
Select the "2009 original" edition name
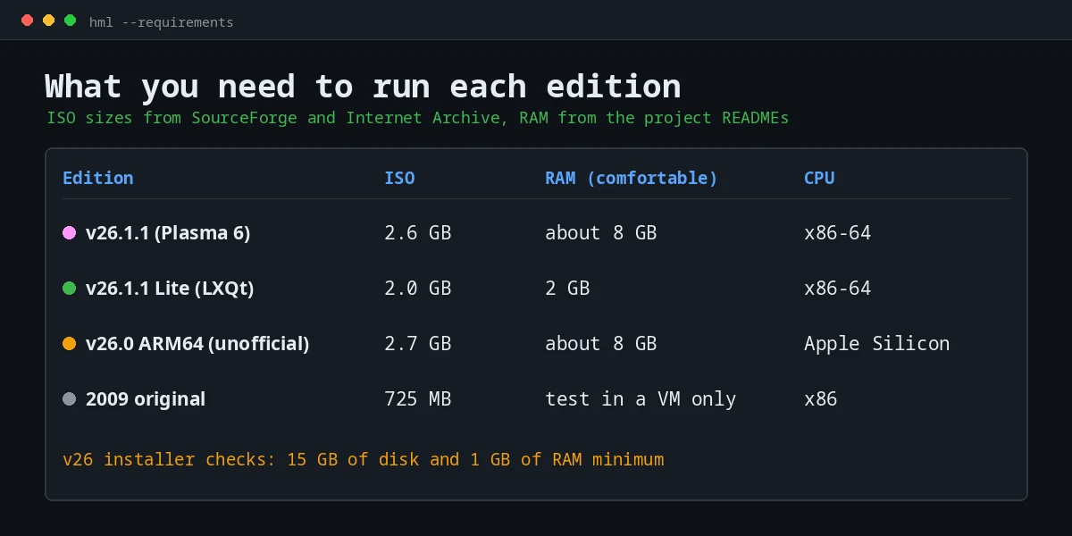tap(146, 399)
